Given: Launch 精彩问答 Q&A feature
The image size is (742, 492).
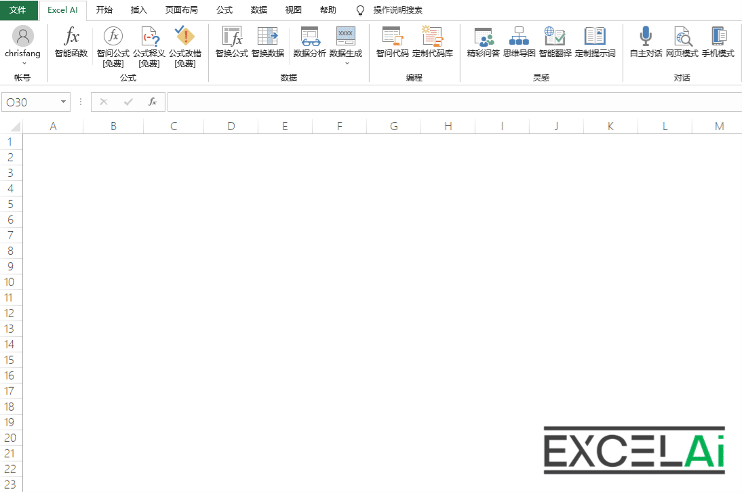Looking at the screenshot, I should (x=483, y=42).
